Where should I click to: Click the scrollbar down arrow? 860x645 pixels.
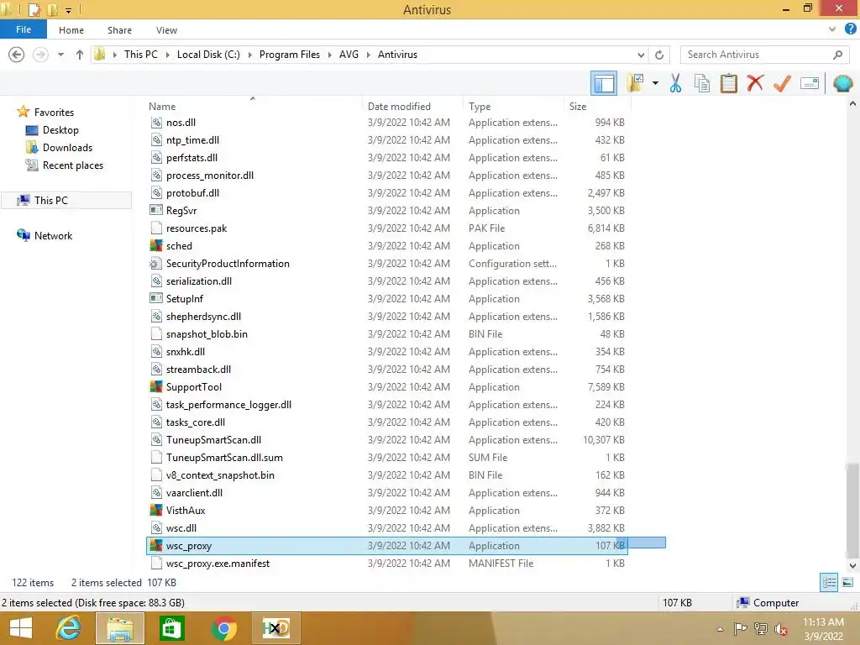tap(852, 565)
